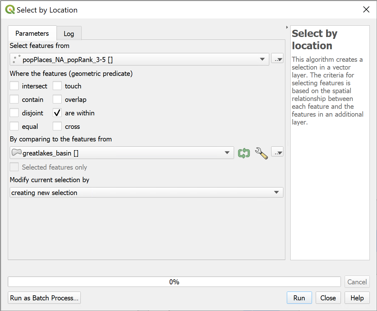Close the Select by Location dialog window
This screenshot has height=311, width=377.
click(x=366, y=10)
